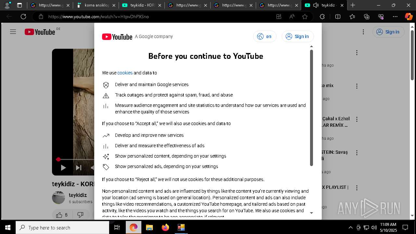Image resolution: width=416 pixels, height=234 pixels.
Task: Open options menu for the first suggested video
Action: click(357, 53)
